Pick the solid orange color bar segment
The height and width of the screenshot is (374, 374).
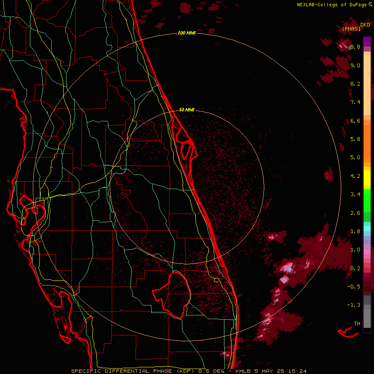[x=367, y=143]
